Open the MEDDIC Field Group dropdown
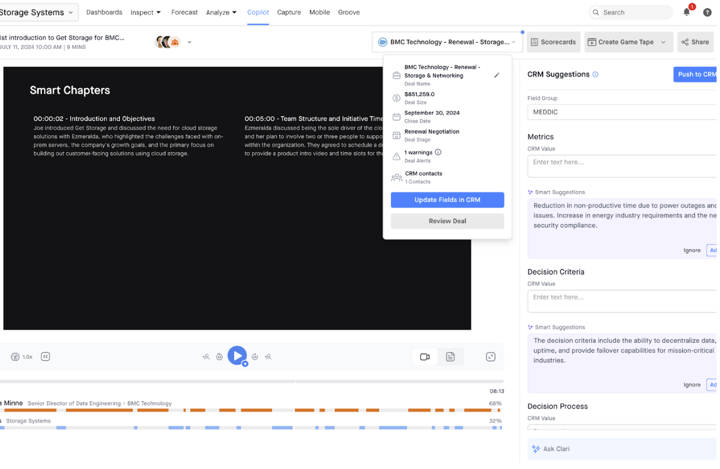The width and height of the screenshot is (720, 469). 621,112
